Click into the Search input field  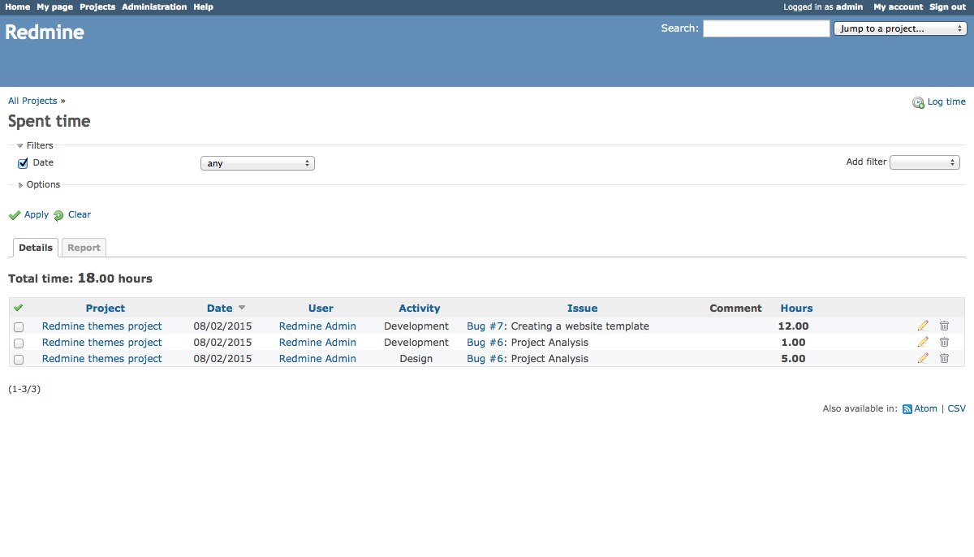(x=766, y=28)
